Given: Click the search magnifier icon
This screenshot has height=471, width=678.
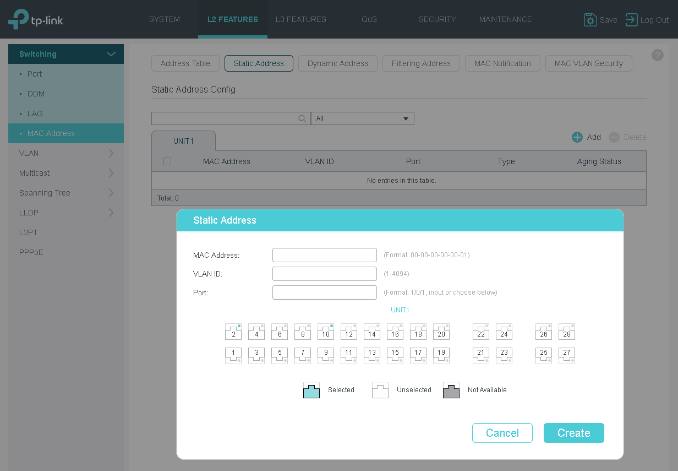Looking at the screenshot, I should click(302, 118).
